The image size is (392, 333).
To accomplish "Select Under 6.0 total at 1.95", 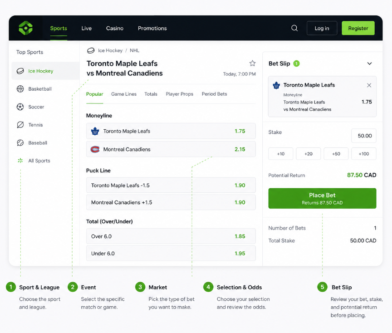I will click(x=171, y=253).
